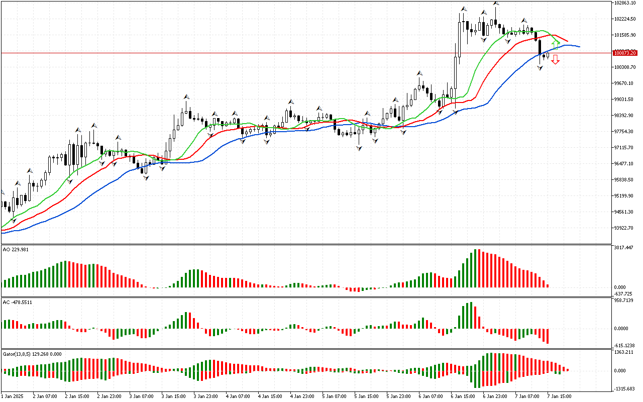
Task: Click the 6 Jan 07:00 time label
Action: [x=430, y=396]
